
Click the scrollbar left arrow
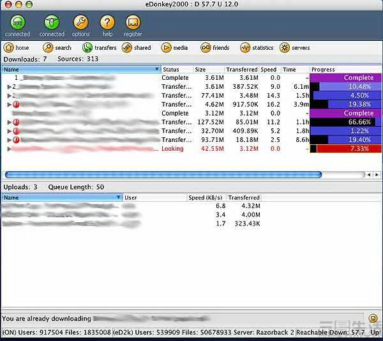click(369, 175)
